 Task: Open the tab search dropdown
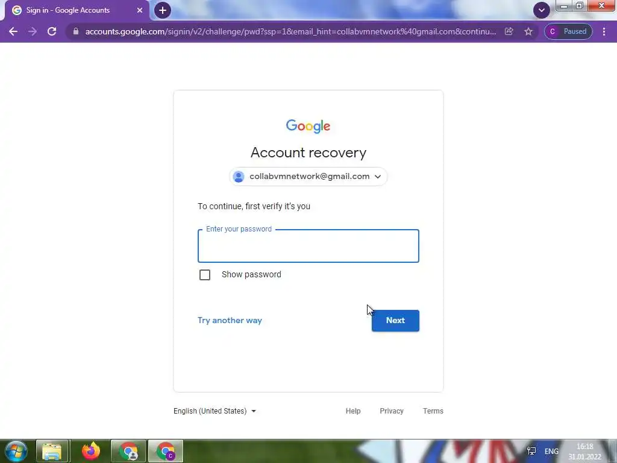542,10
